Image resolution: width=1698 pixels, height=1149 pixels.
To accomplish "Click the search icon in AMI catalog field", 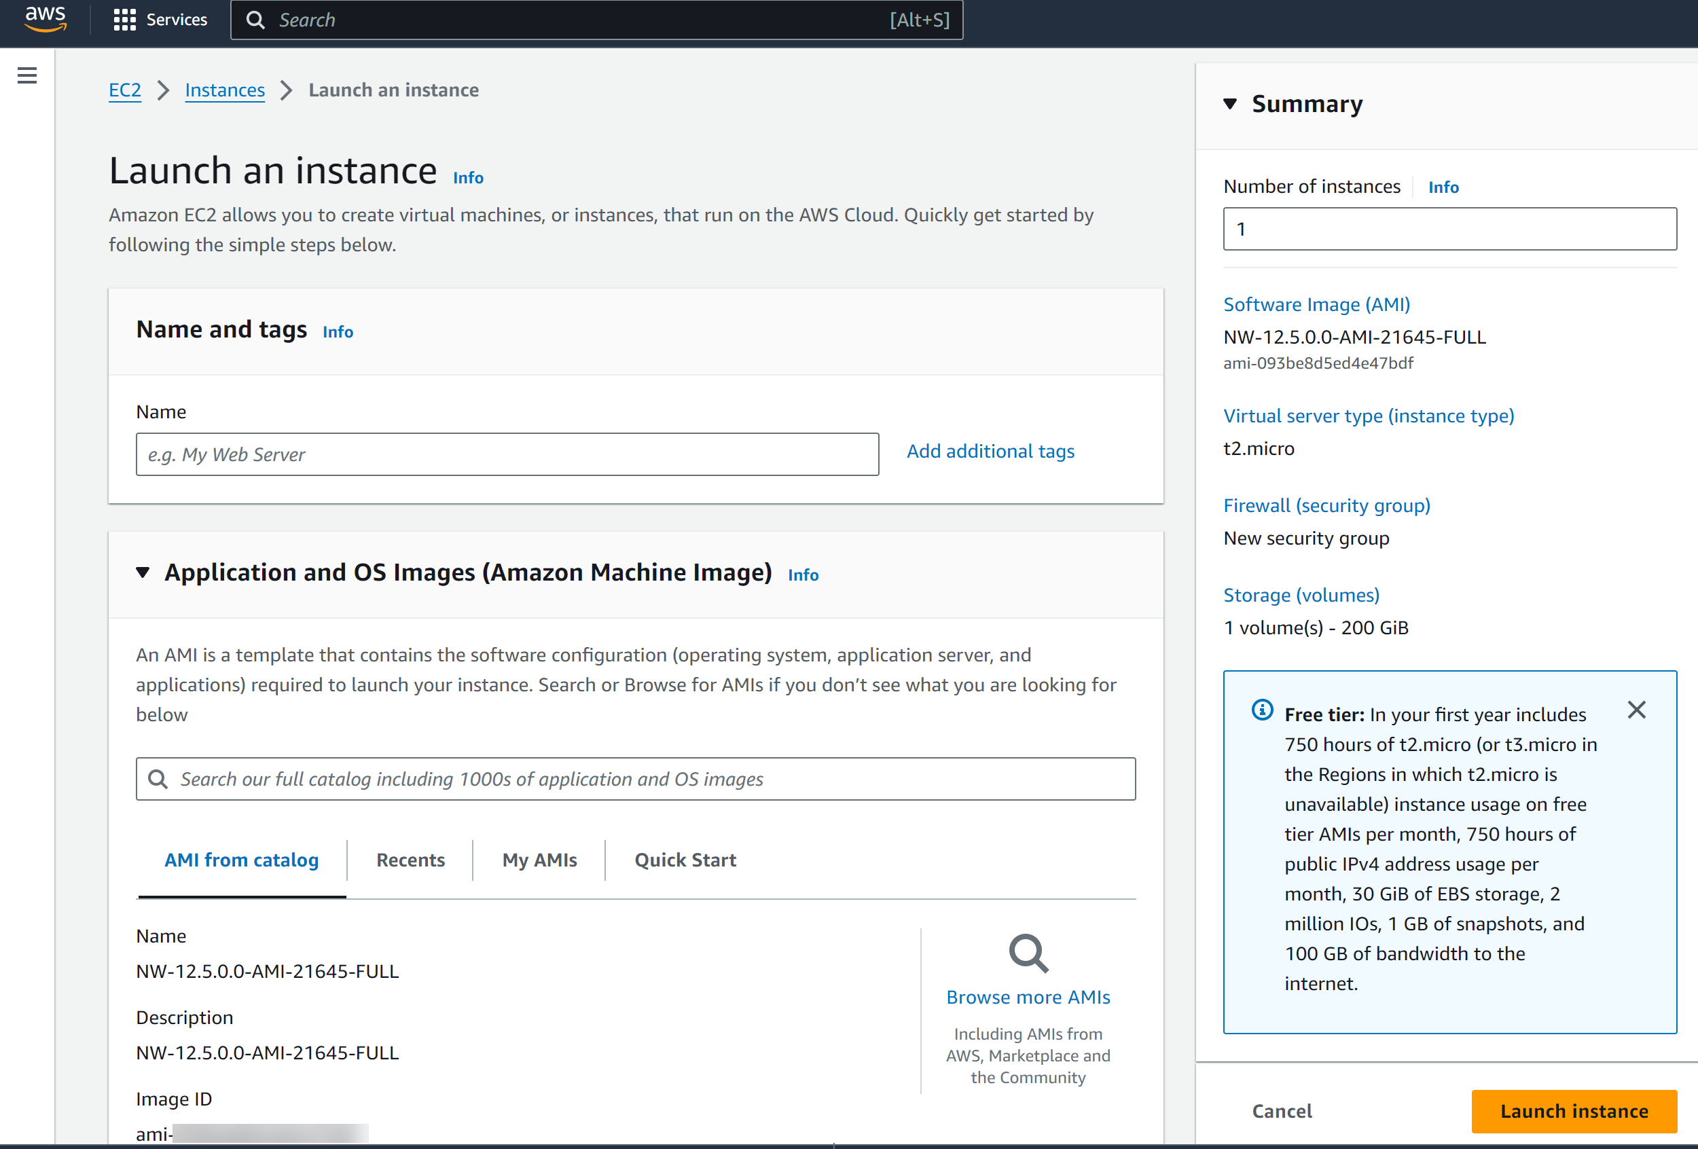I will point(158,779).
